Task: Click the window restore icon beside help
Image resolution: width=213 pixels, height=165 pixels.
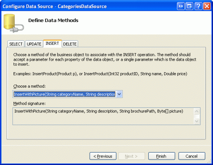Action: click(189, 6)
